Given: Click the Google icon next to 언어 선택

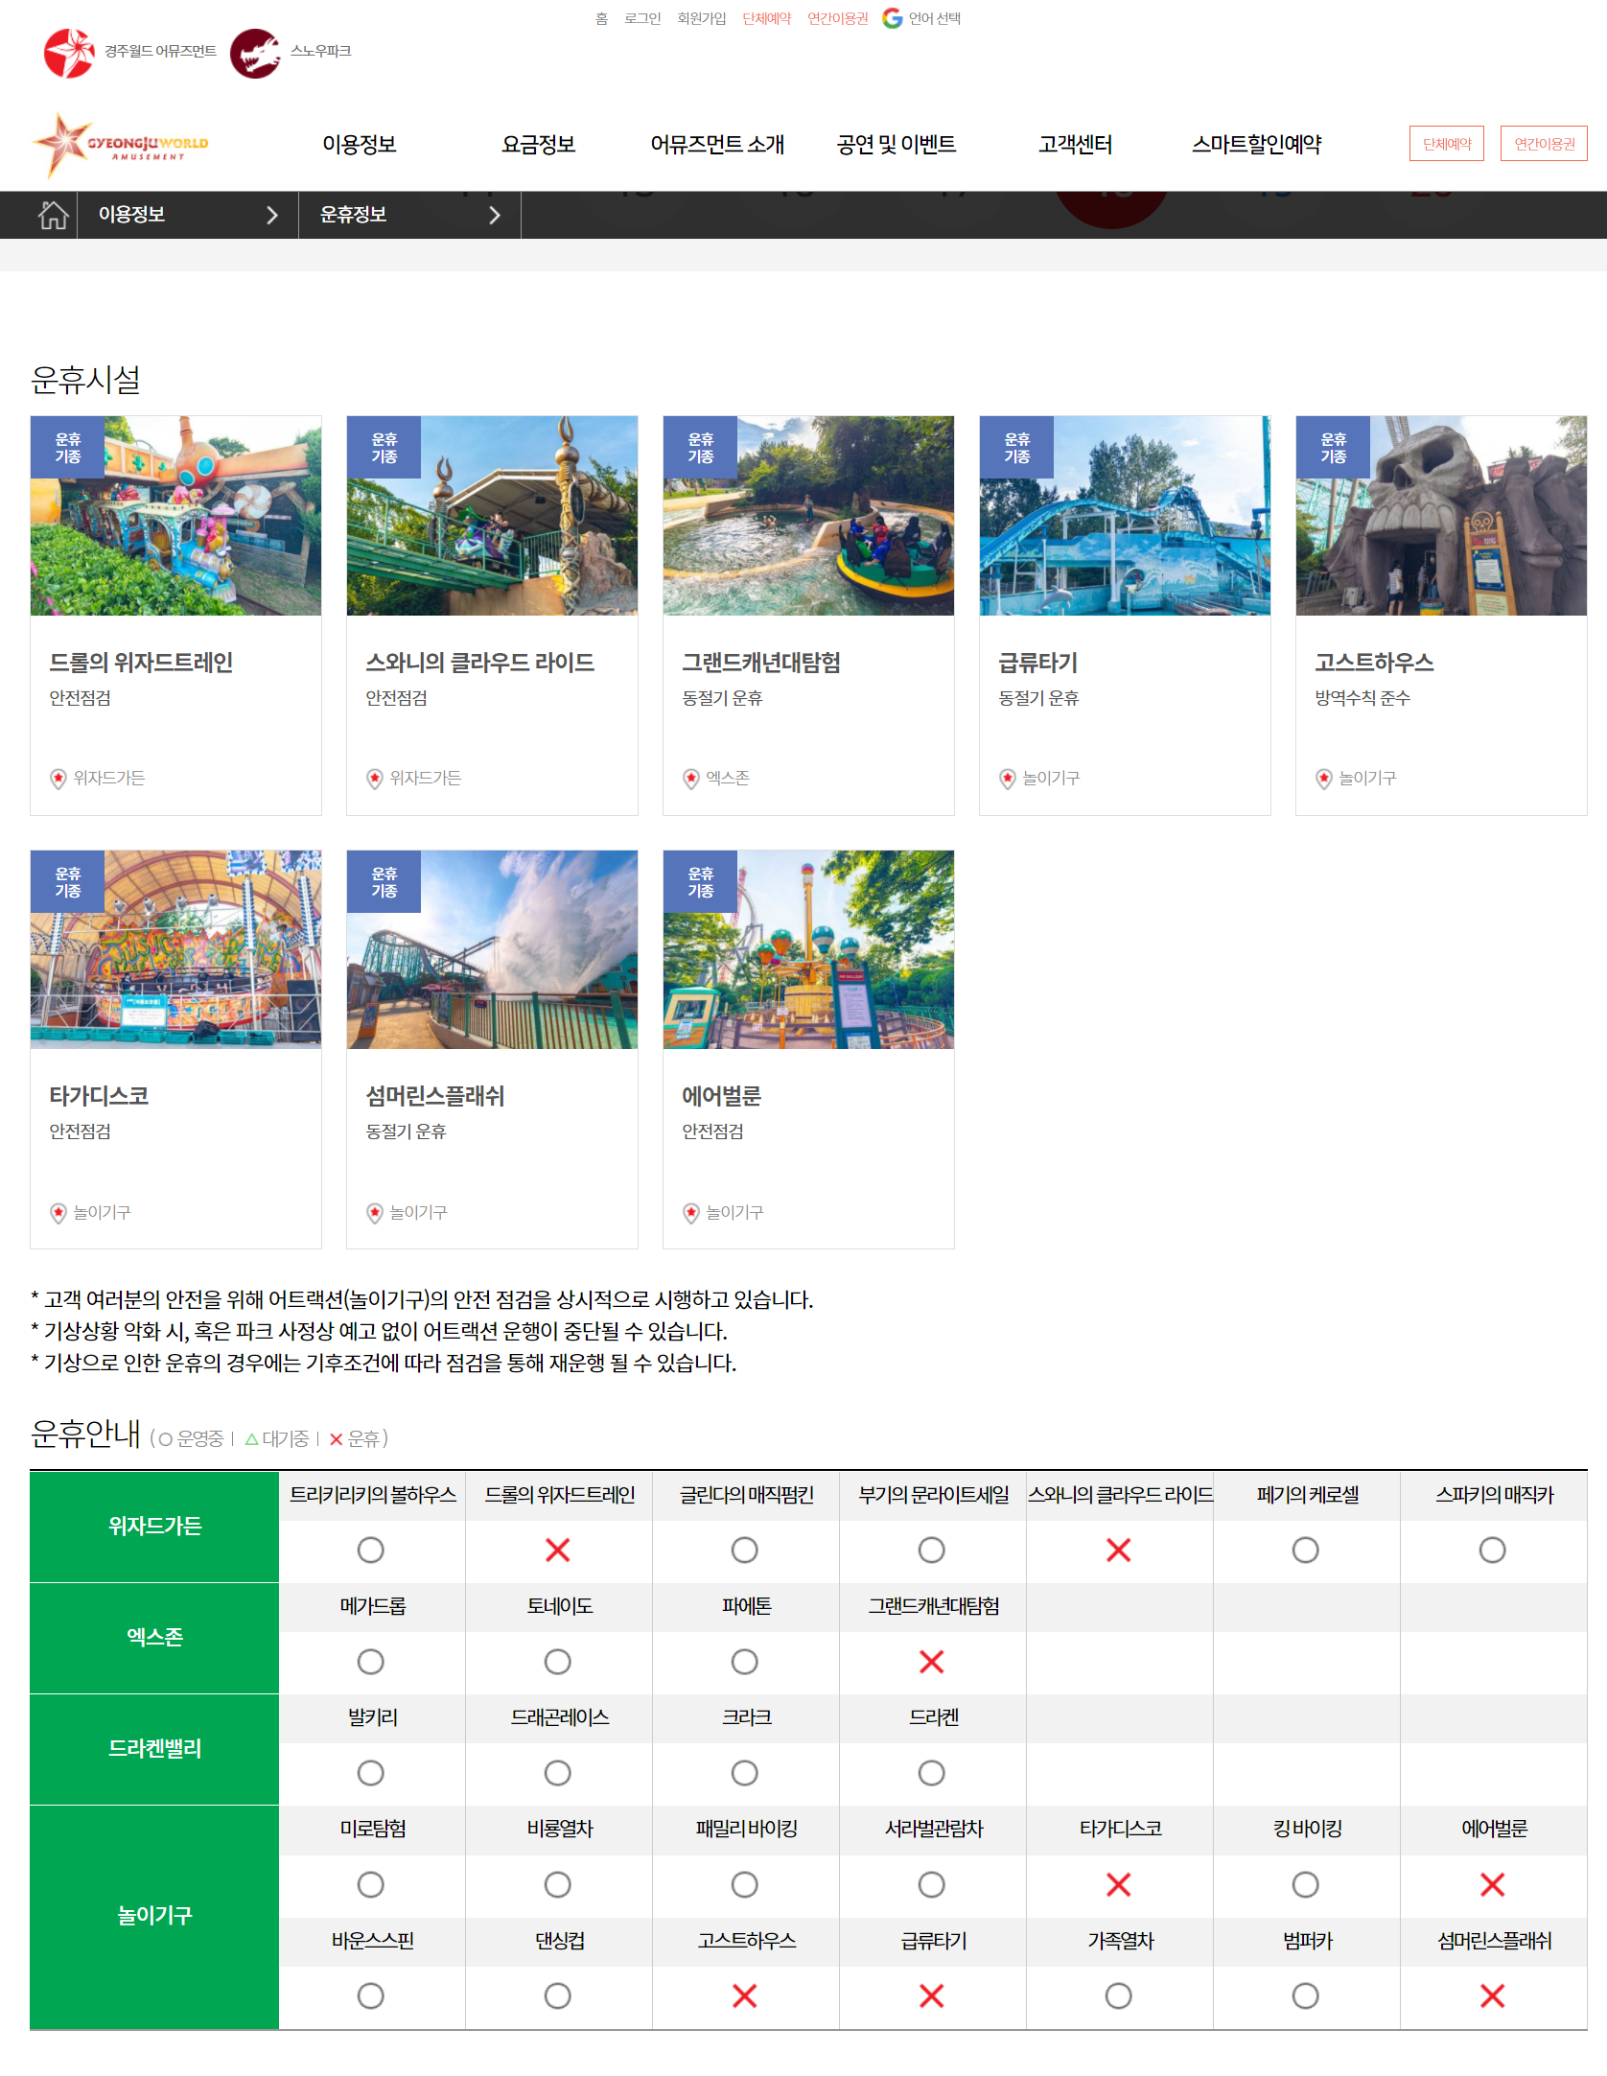Looking at the screenshot, I should [x=894, y=17].
